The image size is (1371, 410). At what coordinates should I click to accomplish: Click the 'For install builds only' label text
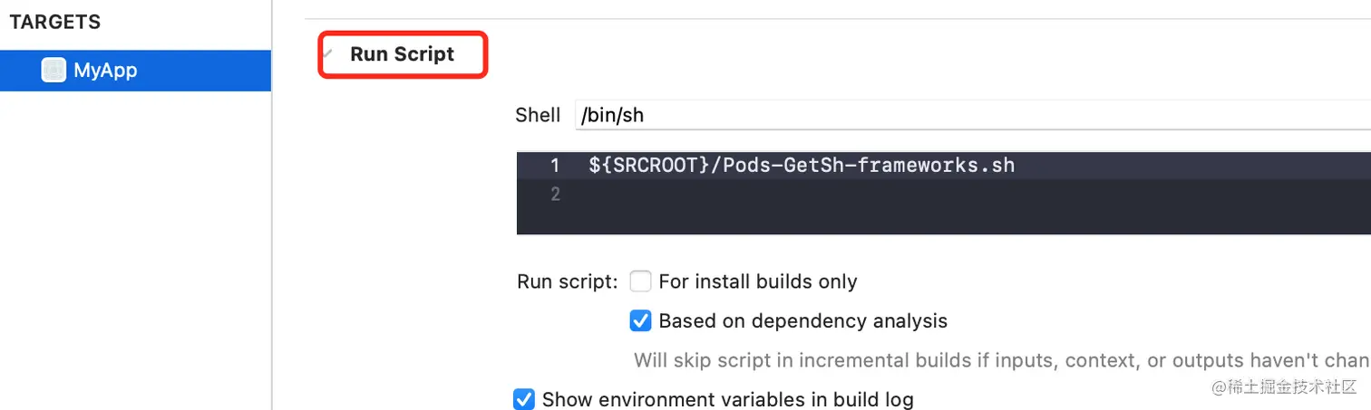[x=758, y=281]
